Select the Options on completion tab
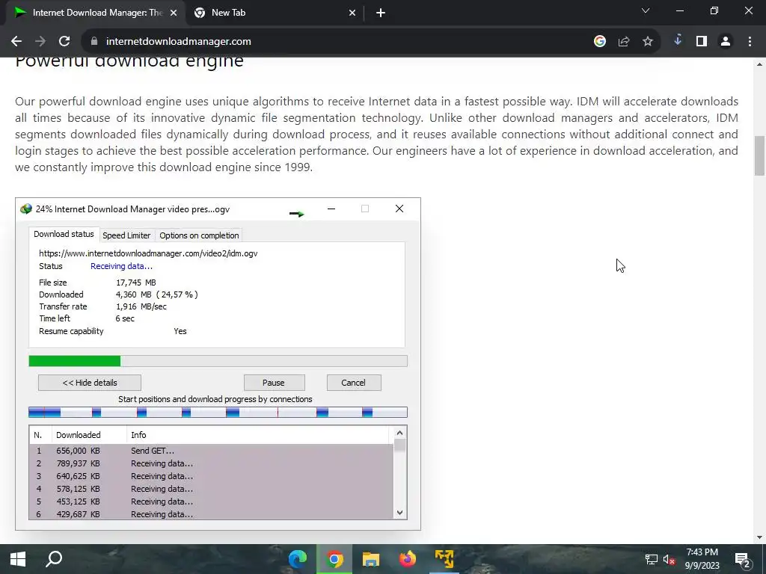This screenshot has width=766, height=574. pyautogui.click(x=199, y=235)
